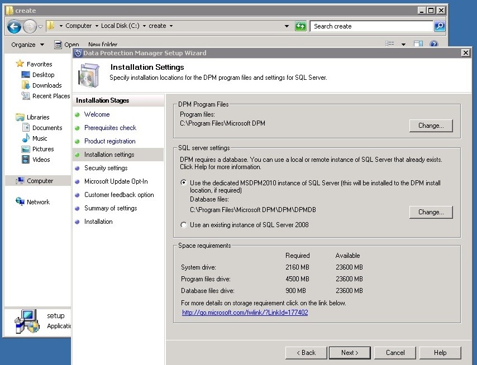Click the magnifier search icon
The width and height of the screenshot is (477, 365).
440,26
